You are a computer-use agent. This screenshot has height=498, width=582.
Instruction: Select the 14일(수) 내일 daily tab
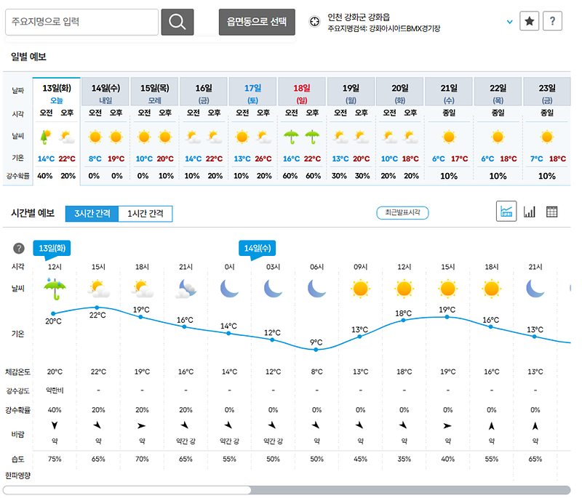[105, 92]
